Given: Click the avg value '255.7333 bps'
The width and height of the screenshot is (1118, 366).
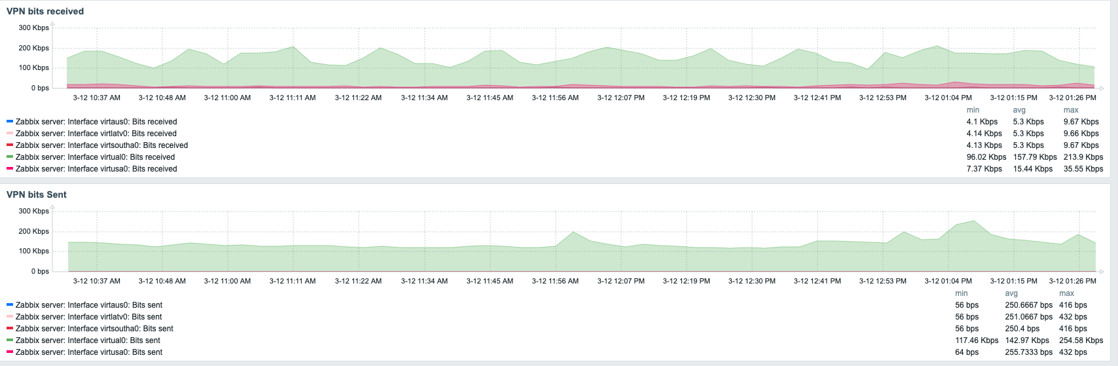Looking at the screenshot, I should click(x=1029, y=352).
